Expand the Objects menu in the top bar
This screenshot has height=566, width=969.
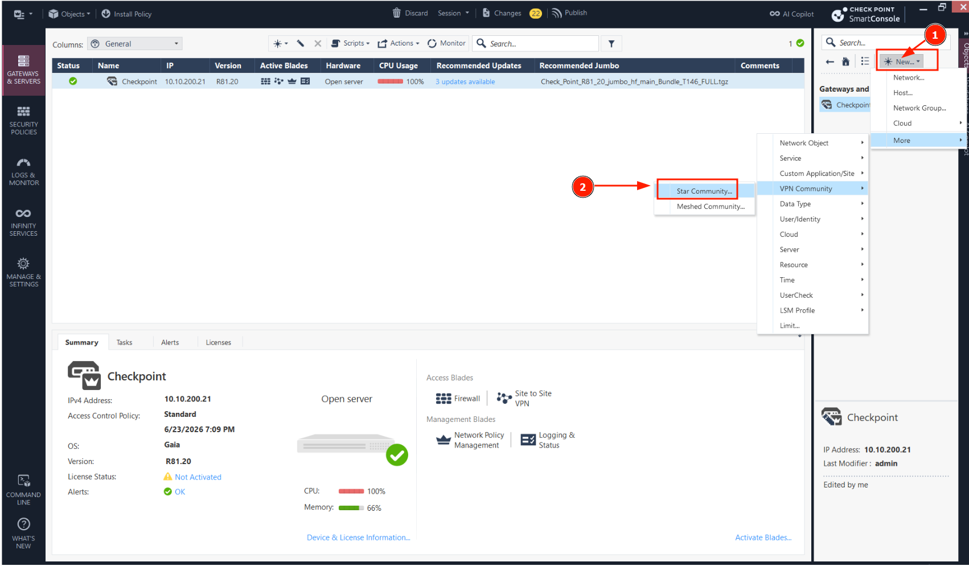(69, 14)
